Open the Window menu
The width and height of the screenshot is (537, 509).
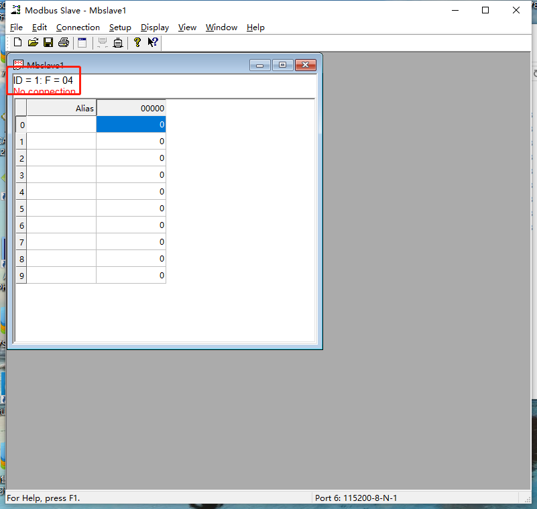click(x=221, y=27)
